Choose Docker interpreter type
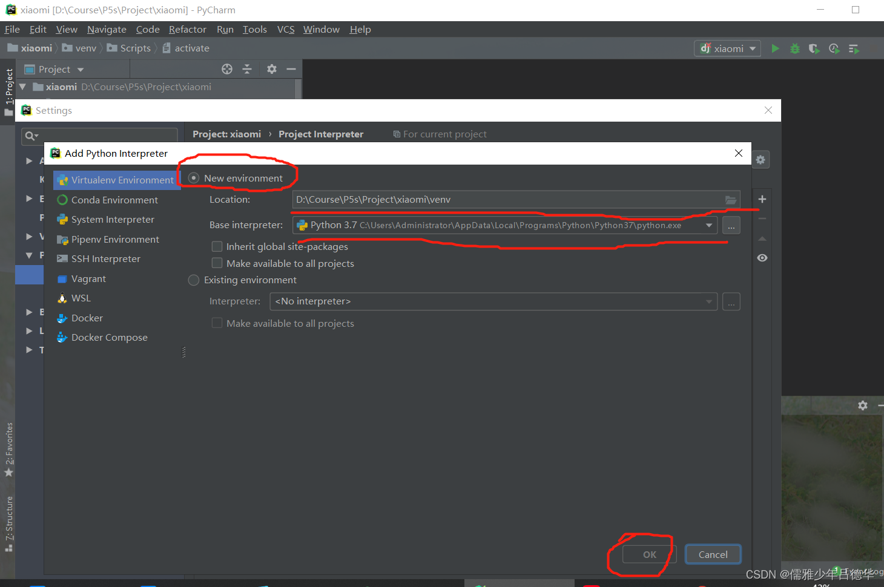The image size is (884, 587). (x=79, y=318)
